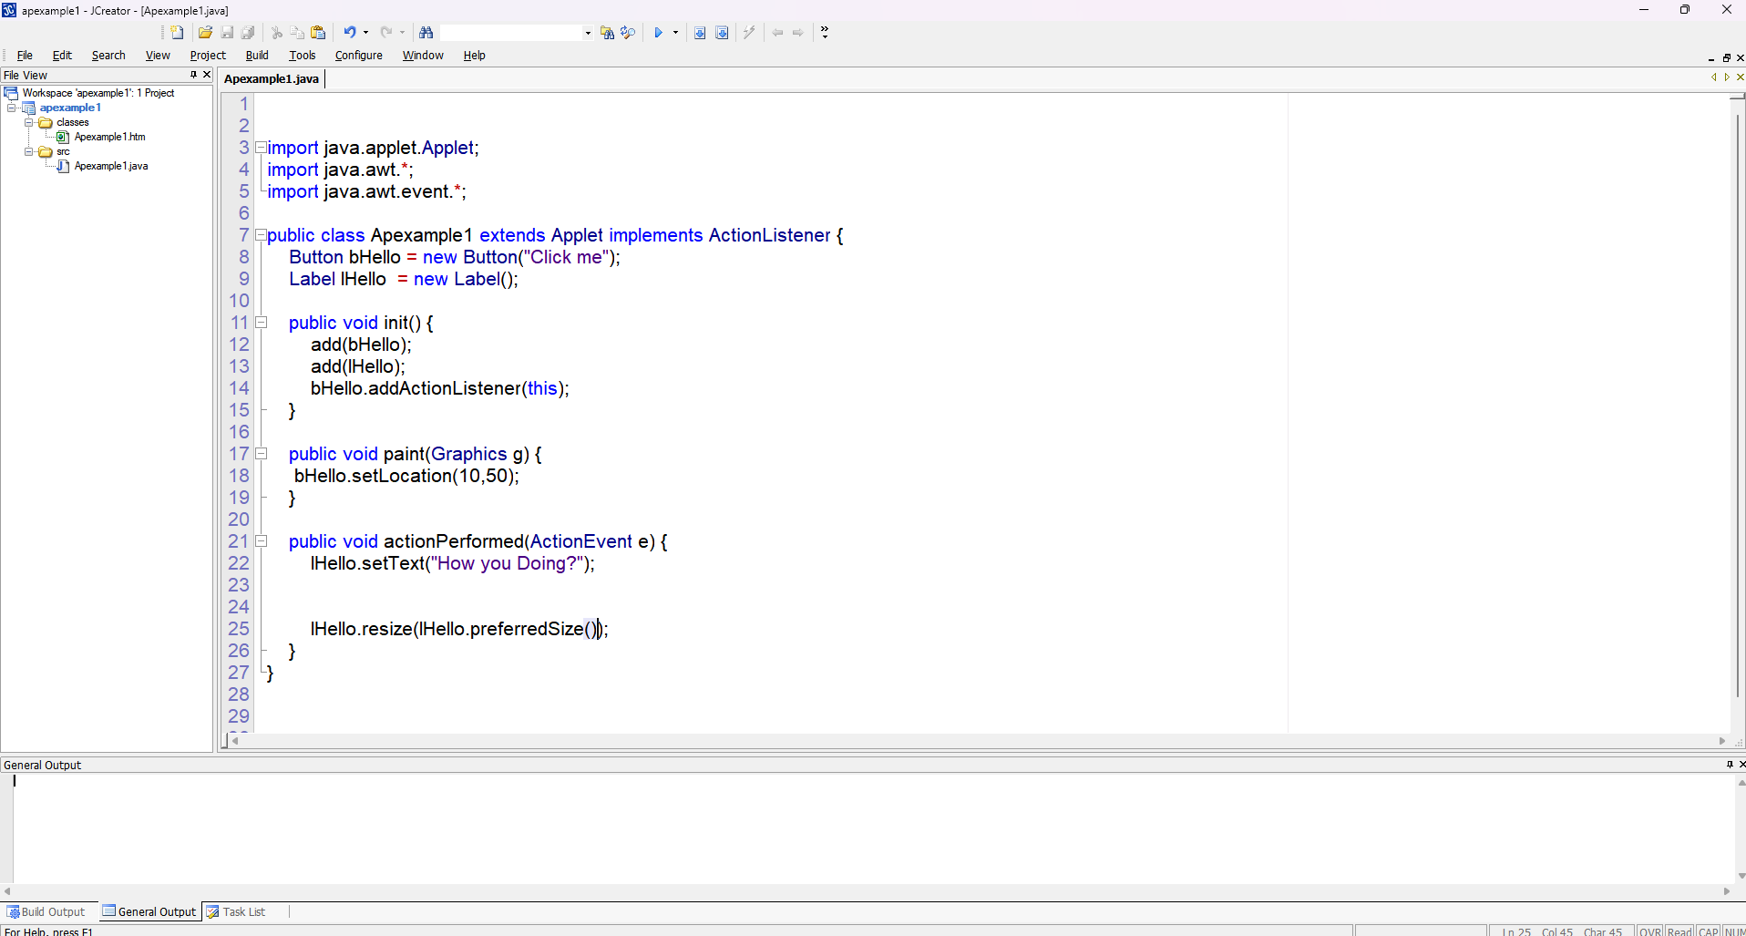Open a file with the folder icon

(205, 33)
